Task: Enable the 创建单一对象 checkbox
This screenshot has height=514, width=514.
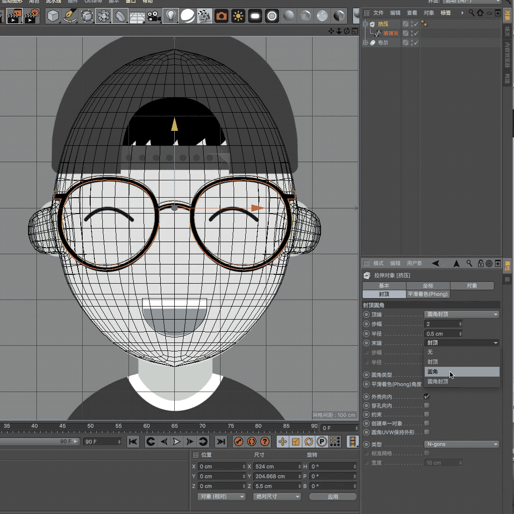Action: (427, 423)
